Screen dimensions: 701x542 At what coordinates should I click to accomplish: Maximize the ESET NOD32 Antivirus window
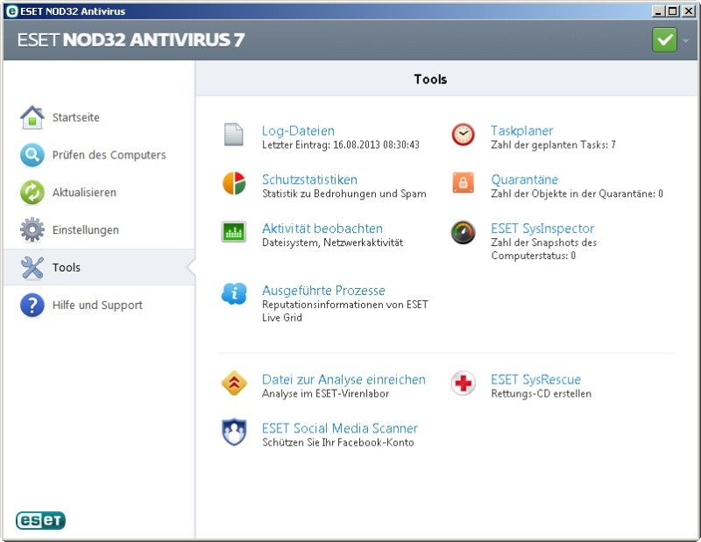coord(672,11)
